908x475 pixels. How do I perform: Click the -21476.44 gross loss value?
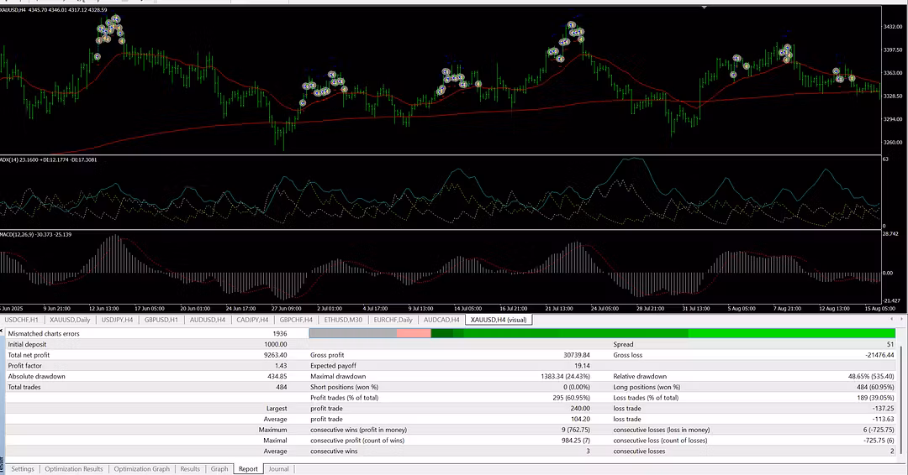click(x=879, y=355)
